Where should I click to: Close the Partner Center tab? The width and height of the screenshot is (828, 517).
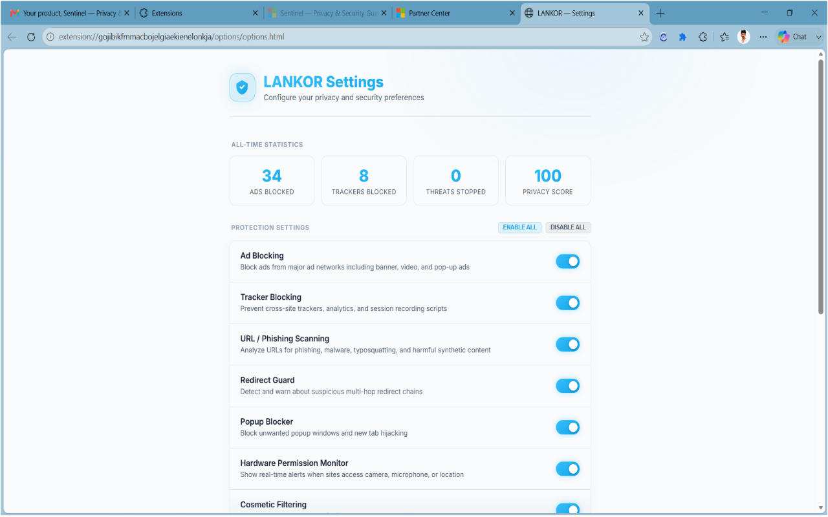(512, 13)
